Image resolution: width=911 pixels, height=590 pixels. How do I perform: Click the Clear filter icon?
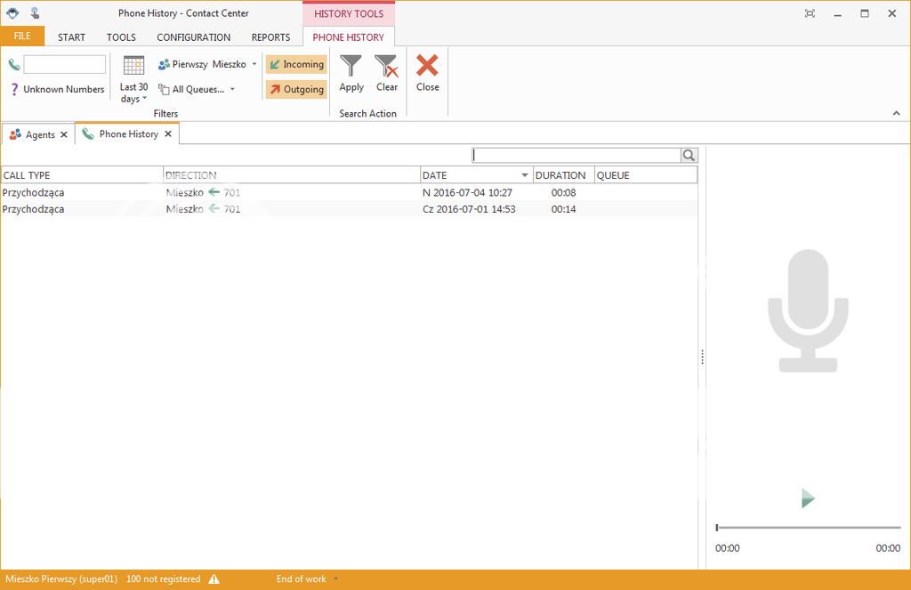[x=387, y=67]
